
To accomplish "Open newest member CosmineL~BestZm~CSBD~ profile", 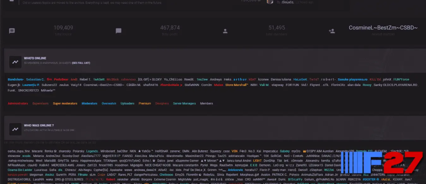I will pyautogui.click(x=383, y=28).
